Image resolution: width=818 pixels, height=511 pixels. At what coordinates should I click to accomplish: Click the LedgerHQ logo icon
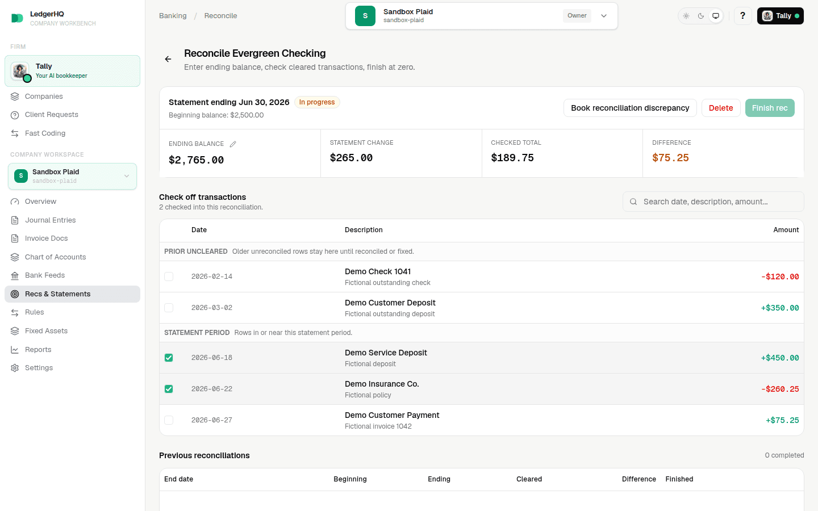pyautogui.click(x=17, y=18)
